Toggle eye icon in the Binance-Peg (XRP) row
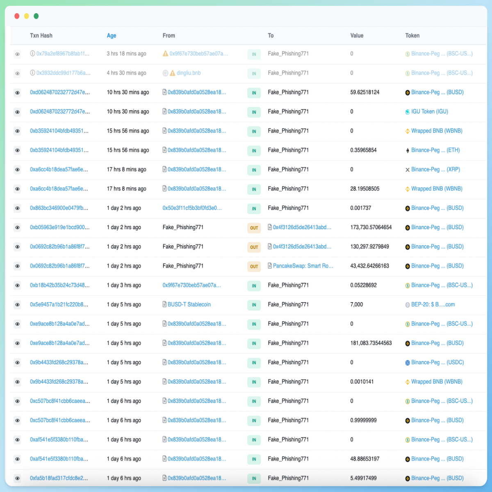 pyautogui.click(x=17, y=170)
